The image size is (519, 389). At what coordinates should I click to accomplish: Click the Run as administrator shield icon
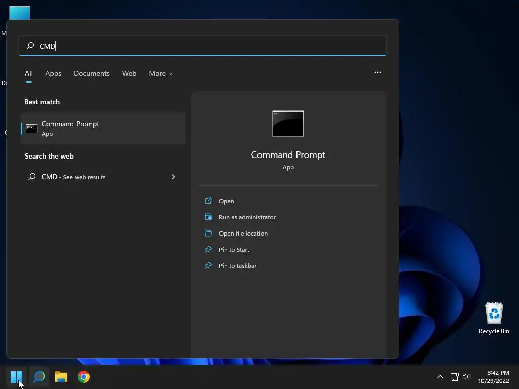click(x=208, y=217)
